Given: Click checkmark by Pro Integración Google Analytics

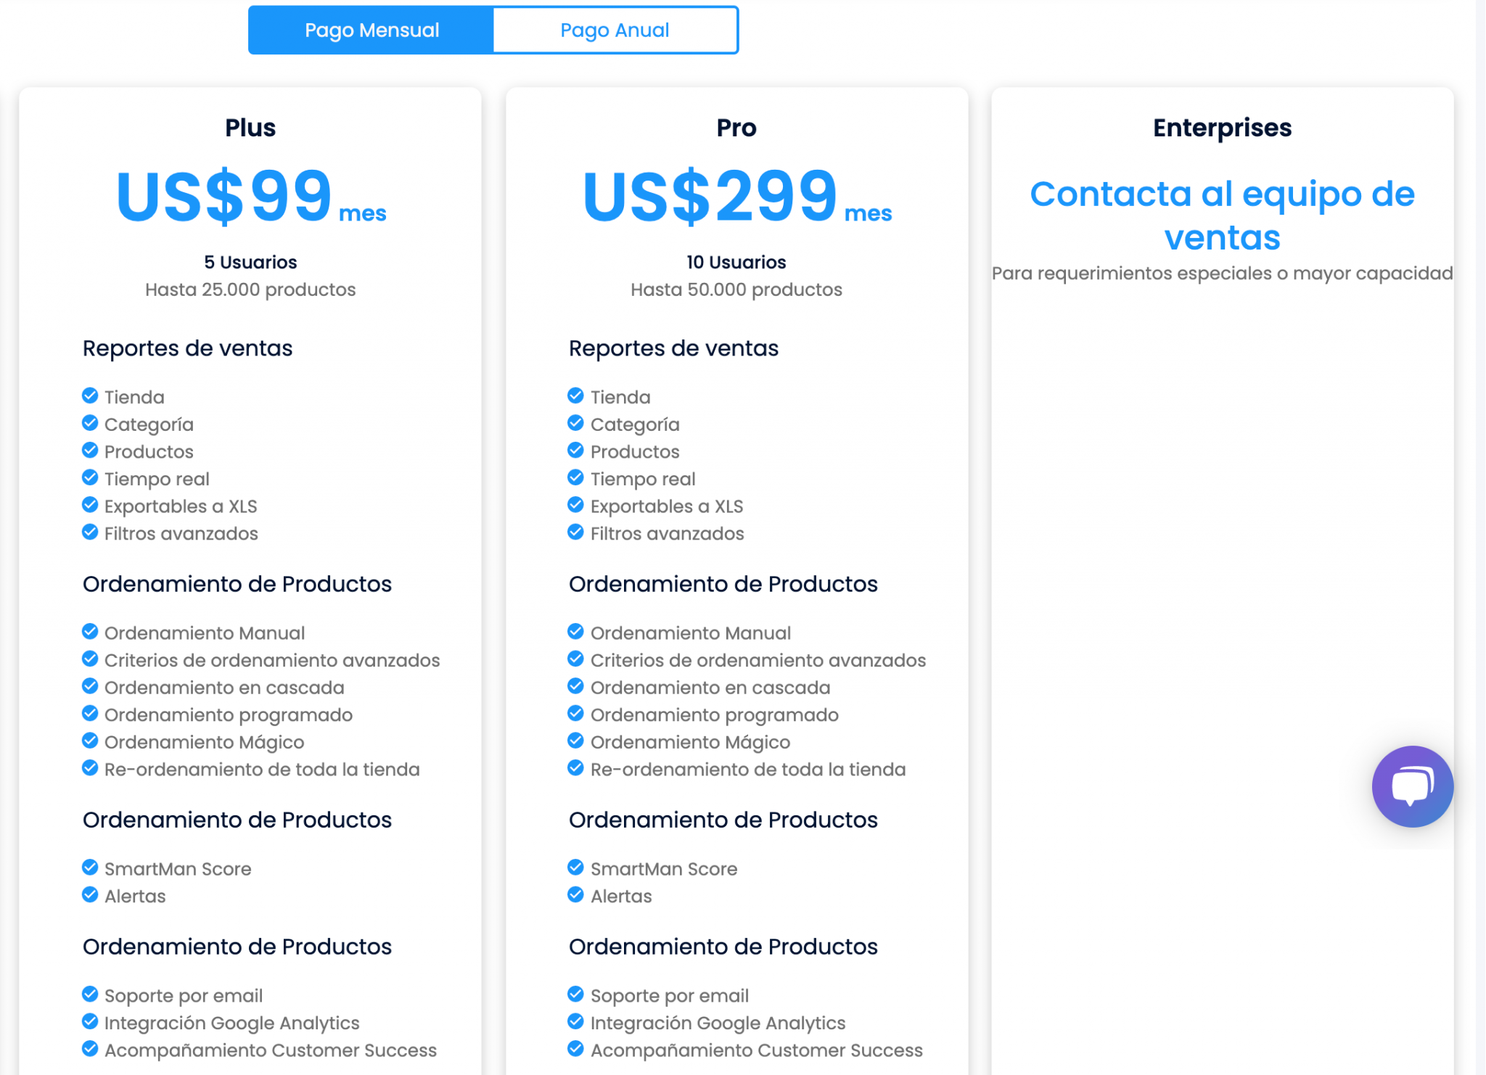Looking at the screenshot, I should click(575, 1022).
